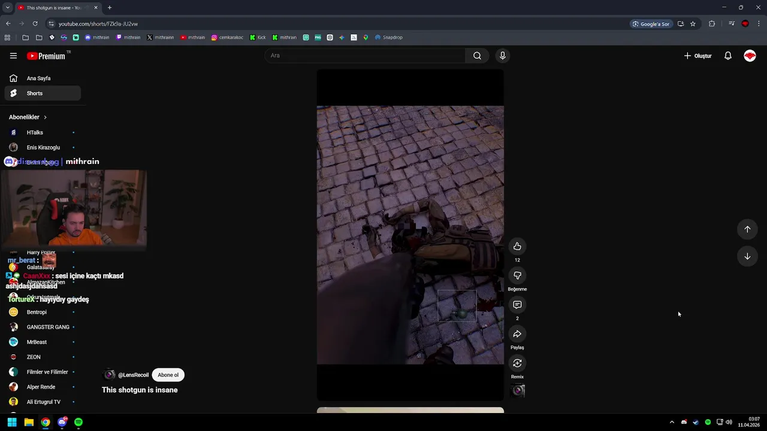Open a new Chrome tab
Image resolution: width=767 pixels, height=431 pixels.
pos(109,8)
